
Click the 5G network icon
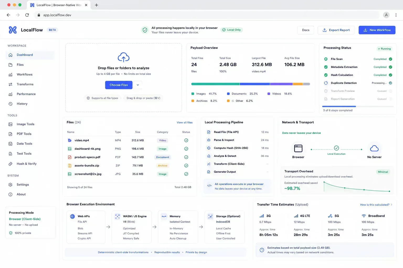(x=330, y=216)
